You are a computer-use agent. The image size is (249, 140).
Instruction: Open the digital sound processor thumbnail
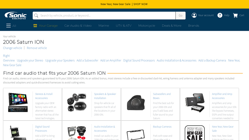18,133
